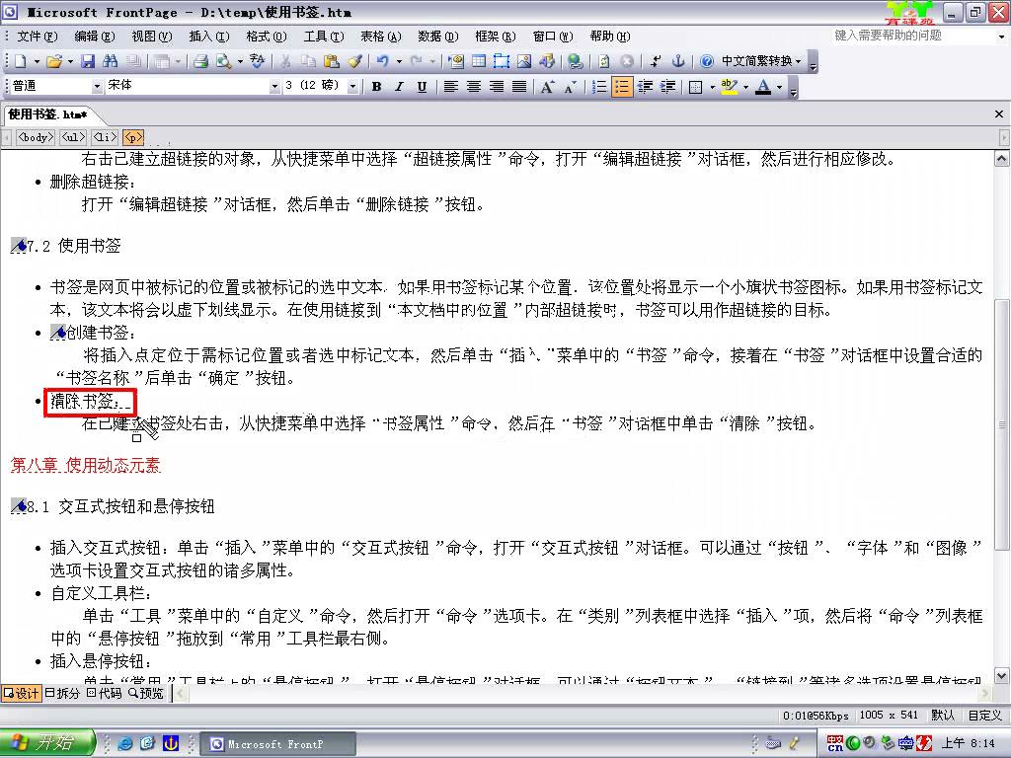The image size is (1011, 758).
Task: Click the scissors Cut icon
Action: [x=285, y=61]
